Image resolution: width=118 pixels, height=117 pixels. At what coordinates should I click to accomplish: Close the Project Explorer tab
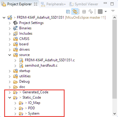coord(36,4)
